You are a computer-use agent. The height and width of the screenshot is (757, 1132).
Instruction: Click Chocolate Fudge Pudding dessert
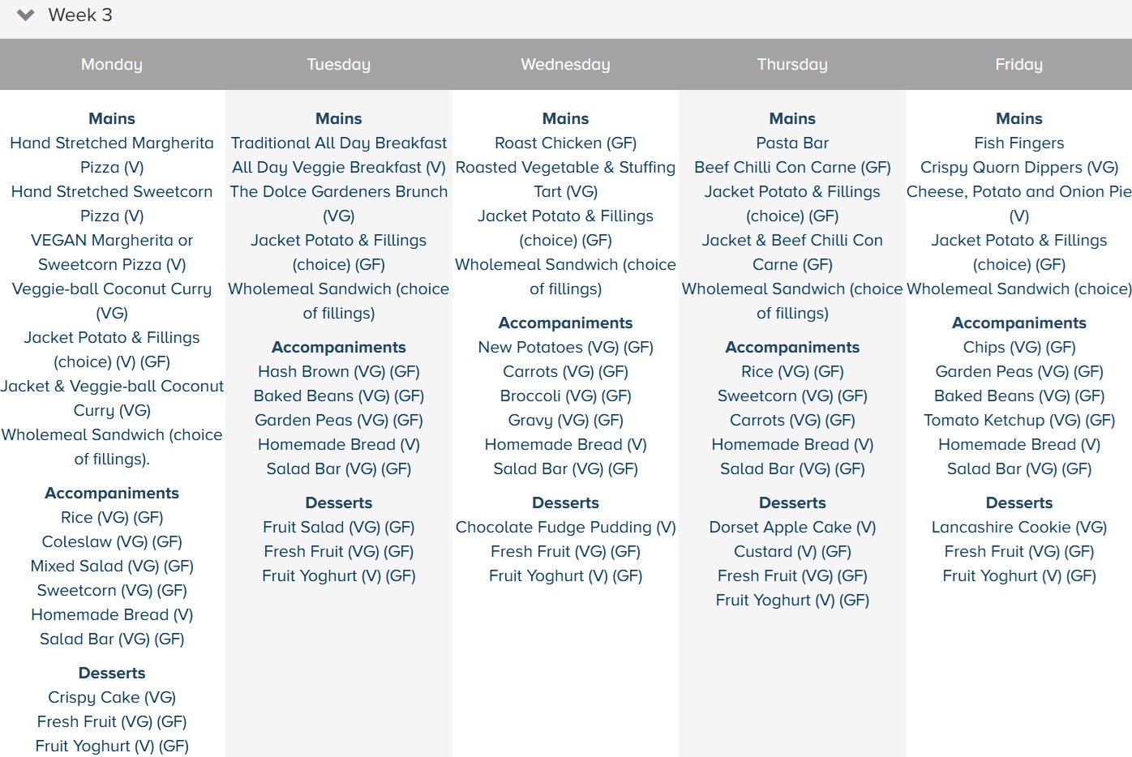pos(565,528)
